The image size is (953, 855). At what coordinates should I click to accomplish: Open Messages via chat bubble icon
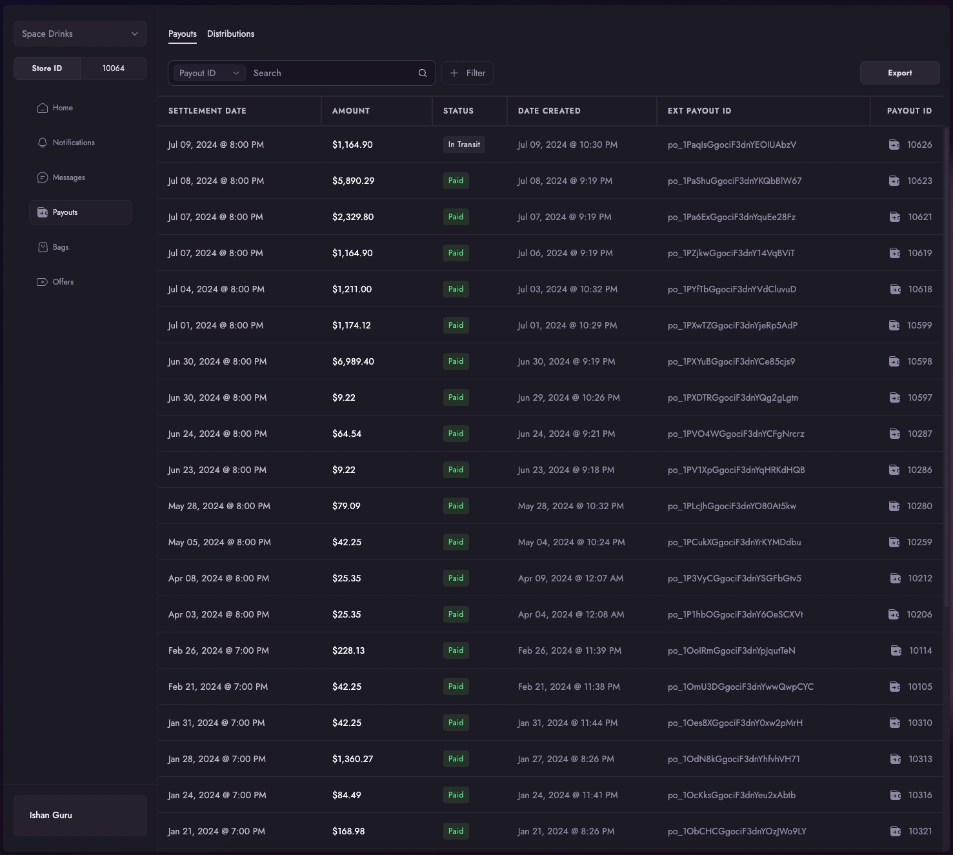(43, 177)
